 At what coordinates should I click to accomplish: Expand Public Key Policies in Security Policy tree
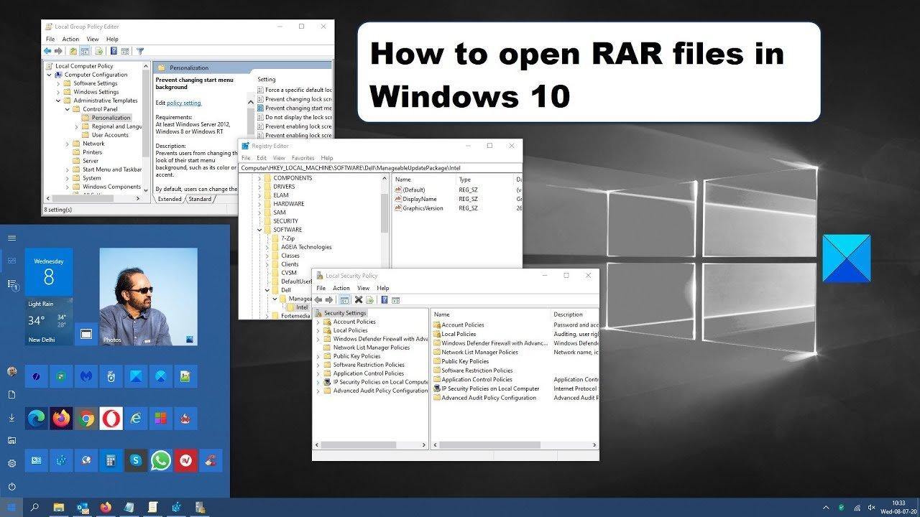(318, 356)
